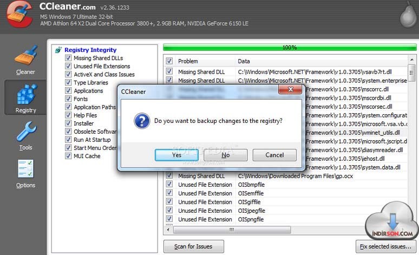Select the OISjpegfile entry
The width and height of the screenshot is (419, 255).
point(251,211)
